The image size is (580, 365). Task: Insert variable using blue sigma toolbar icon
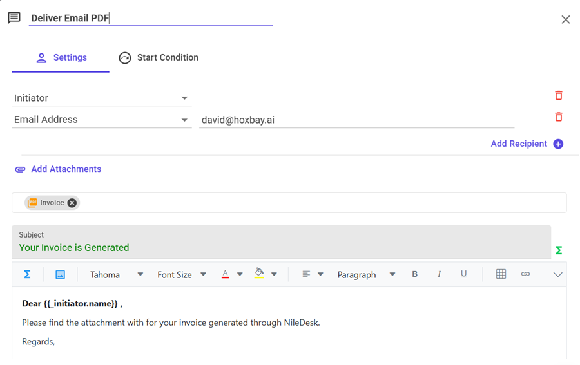click(27, 274)
